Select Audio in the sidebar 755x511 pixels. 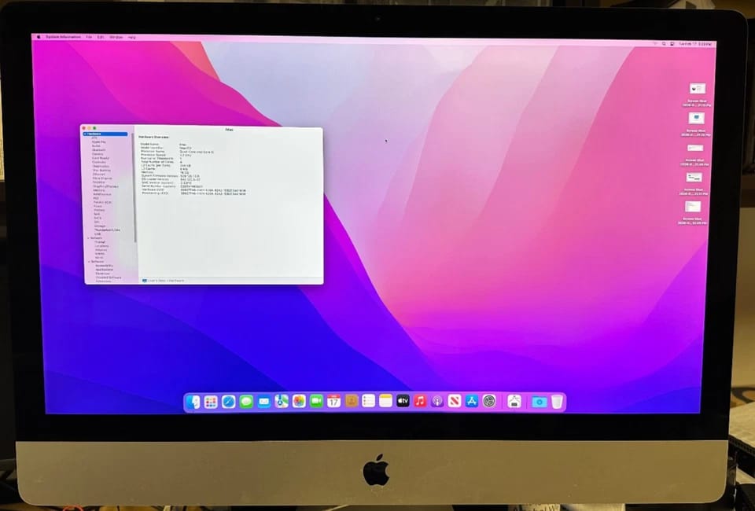pos(96,145)
